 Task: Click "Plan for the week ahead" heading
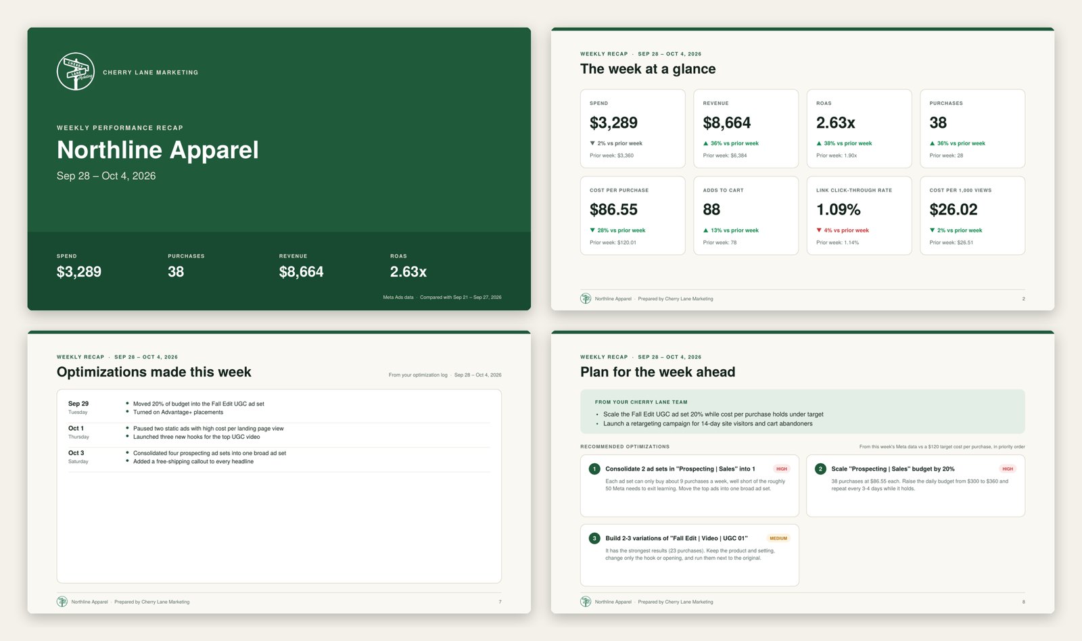[x=657, y=372]
